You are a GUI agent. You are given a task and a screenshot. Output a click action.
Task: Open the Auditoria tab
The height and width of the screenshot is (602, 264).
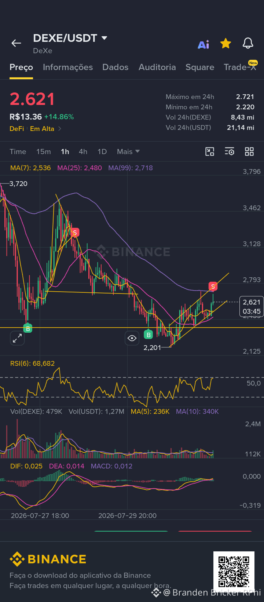click(157, 67)
